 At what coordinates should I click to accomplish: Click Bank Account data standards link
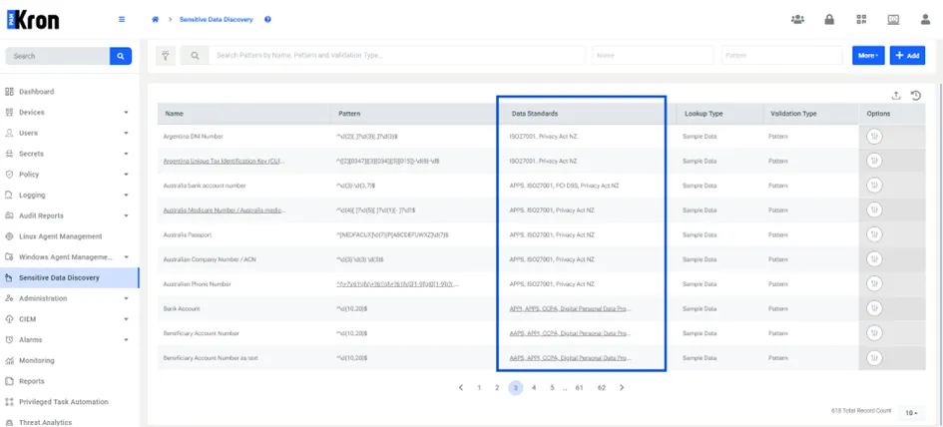[x=570, y=308]
